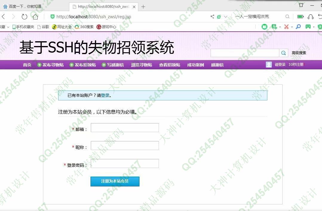Click the blue magnifier extension icon

point(298,27)
